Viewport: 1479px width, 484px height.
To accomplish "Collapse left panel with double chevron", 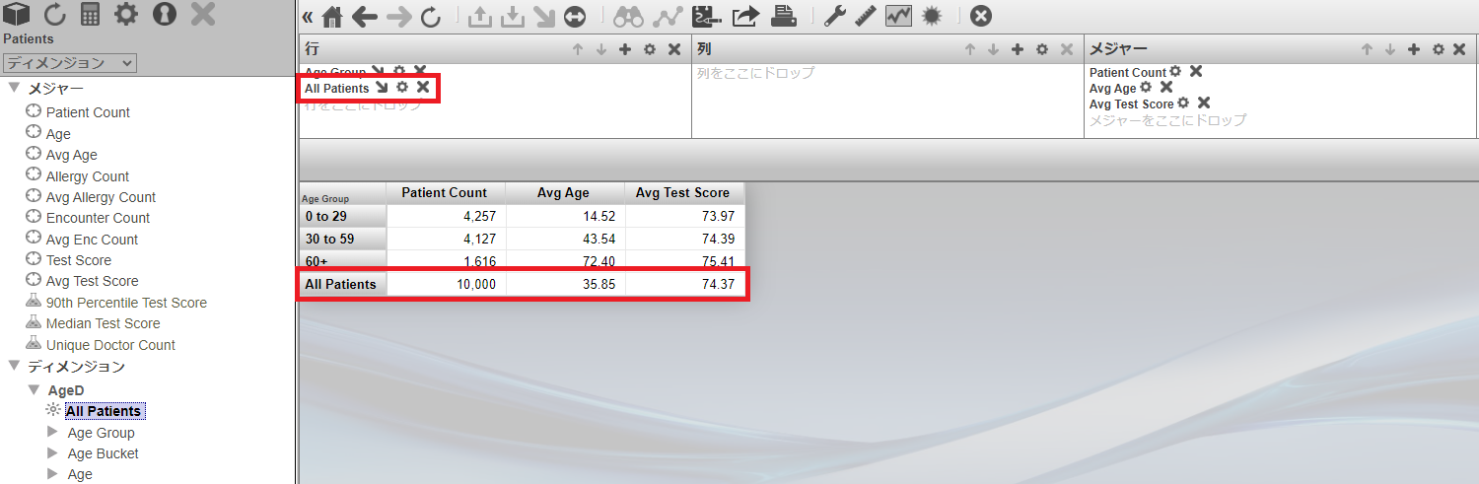I will tap(307, 17).
